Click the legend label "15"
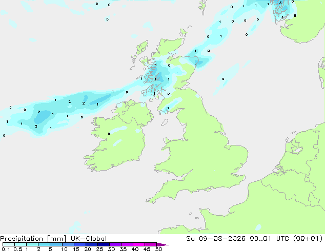 point(76,249)
